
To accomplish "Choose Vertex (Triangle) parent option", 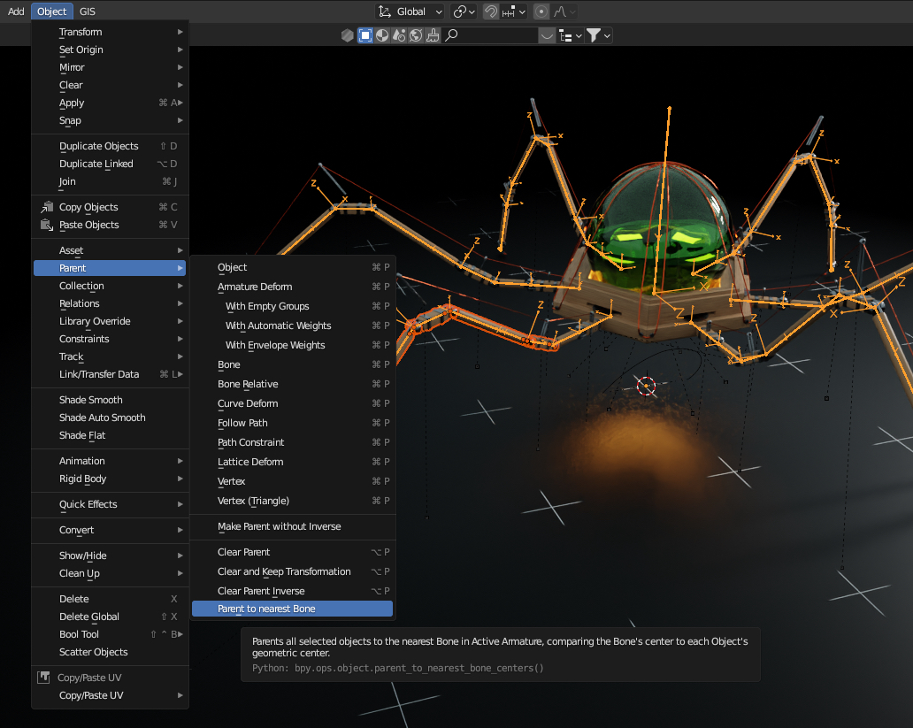I will pyautogui.click(x=292, y=501).
